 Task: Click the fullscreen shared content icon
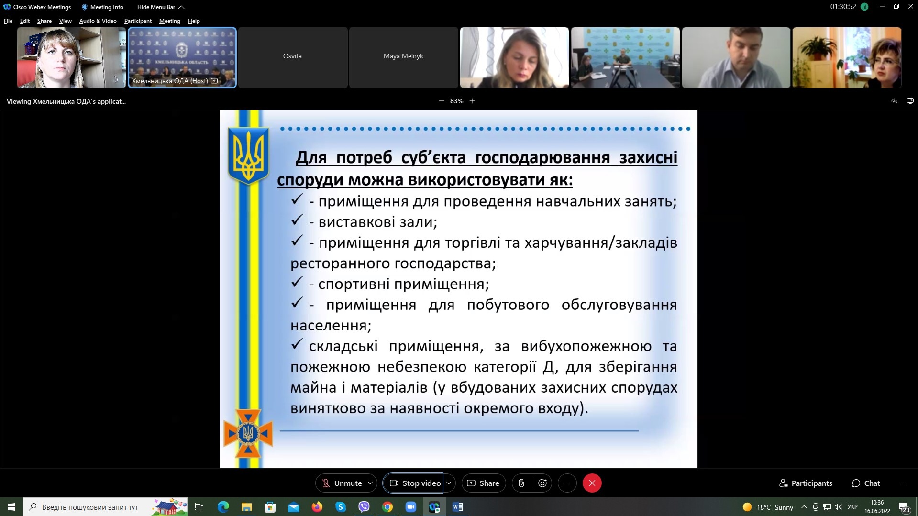[910, 101]
